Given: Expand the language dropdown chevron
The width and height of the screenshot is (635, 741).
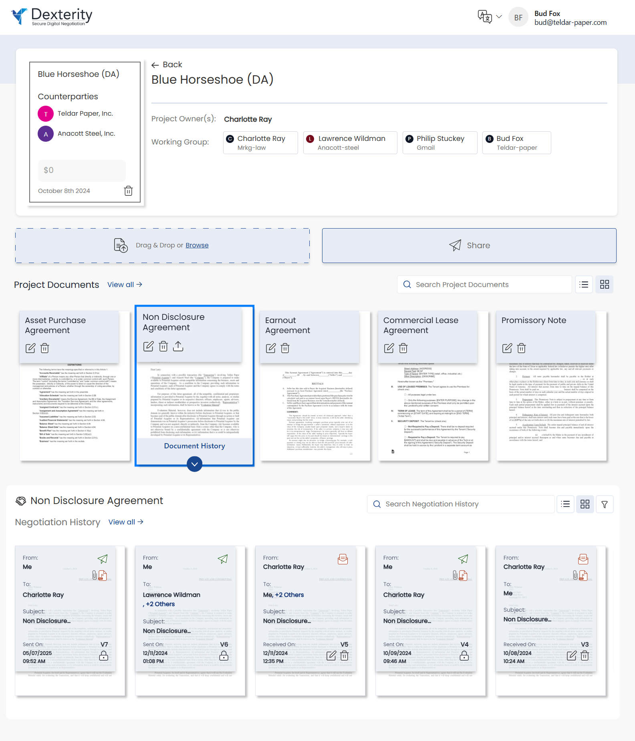Looking at the screenshot, I should (x=499, y=17).
